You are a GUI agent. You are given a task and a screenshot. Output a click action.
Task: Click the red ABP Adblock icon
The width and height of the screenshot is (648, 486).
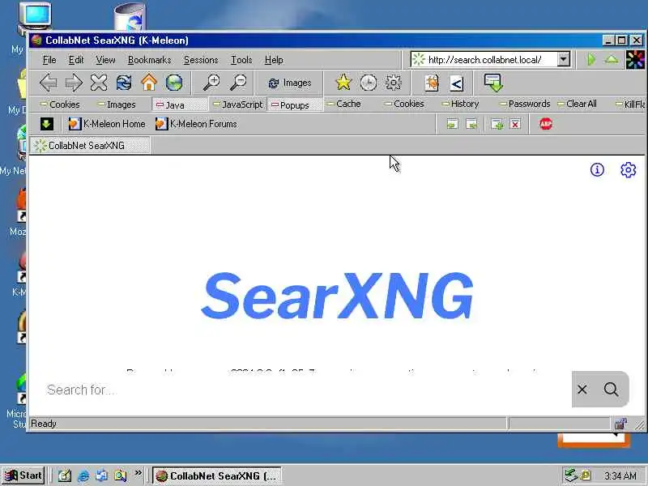click(546, 124)
